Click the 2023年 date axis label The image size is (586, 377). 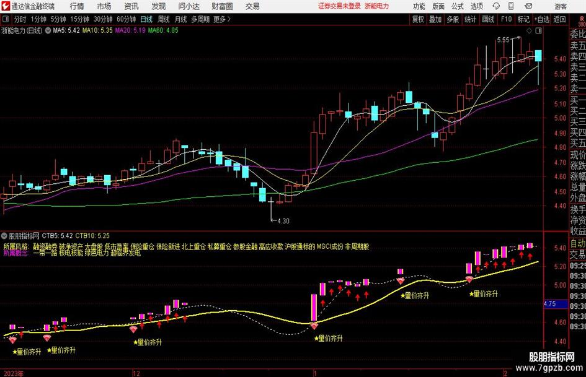coord(12,373)
